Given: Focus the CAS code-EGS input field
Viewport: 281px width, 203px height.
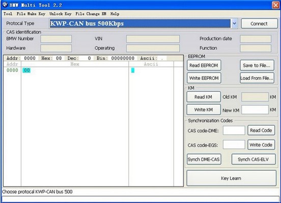Looking at the screenshot, I should pyautogui.click(x=234, y=145).
